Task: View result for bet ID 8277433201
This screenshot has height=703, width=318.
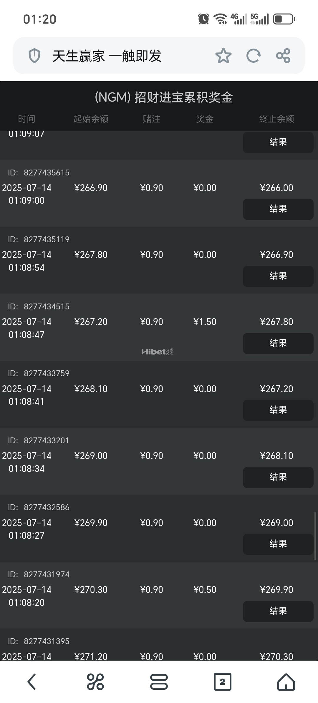Action: pos(278,477)
